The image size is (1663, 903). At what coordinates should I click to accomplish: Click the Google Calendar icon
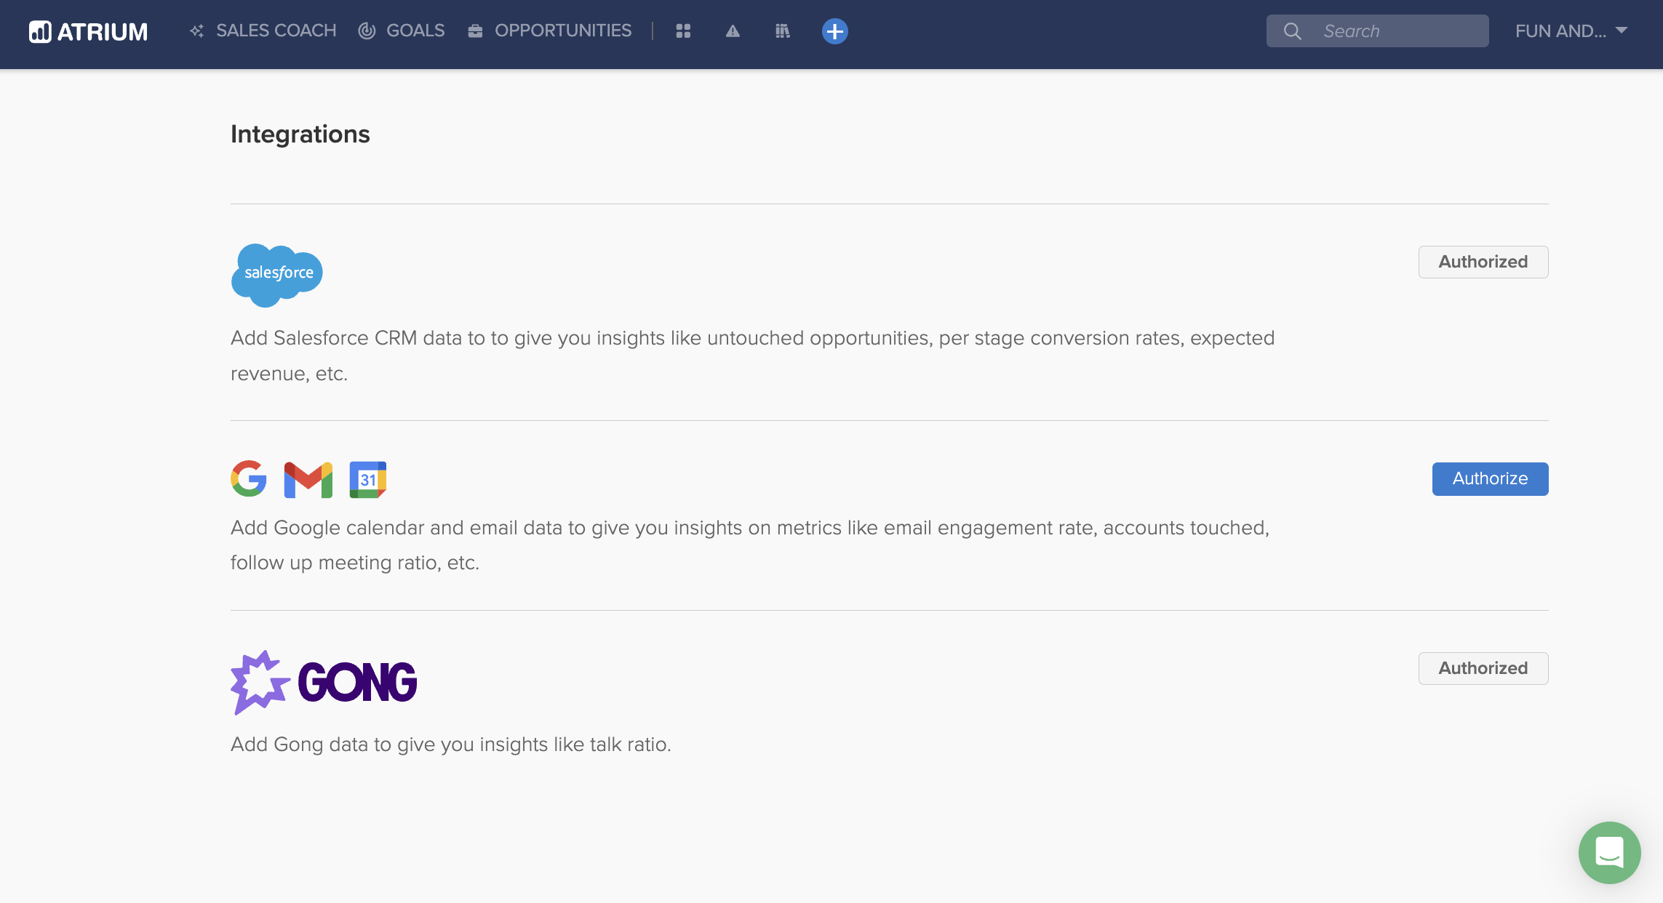pos(367,480)
